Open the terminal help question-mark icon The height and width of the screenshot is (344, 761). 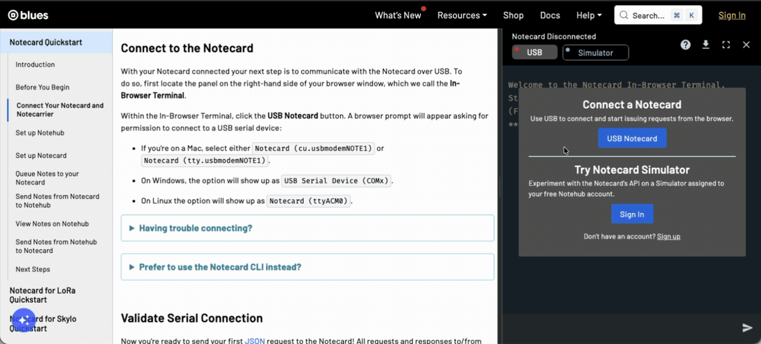coord(686,44)
